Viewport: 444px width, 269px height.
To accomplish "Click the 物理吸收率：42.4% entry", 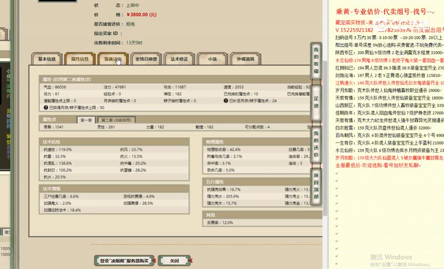I will tap(224, 149).
